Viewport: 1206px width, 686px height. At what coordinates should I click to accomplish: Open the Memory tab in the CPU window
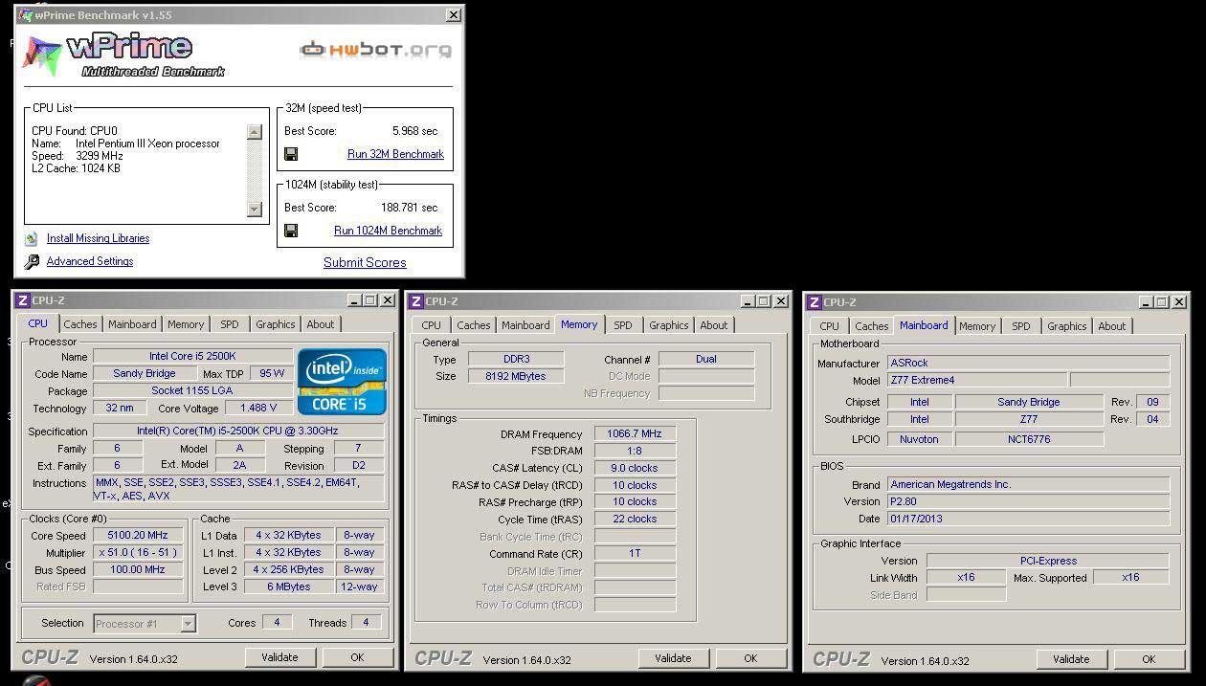point(186,324)
